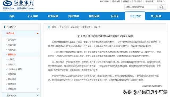Open 便银网点 in the sidebar
170x97 pixels.
[12, 84]
